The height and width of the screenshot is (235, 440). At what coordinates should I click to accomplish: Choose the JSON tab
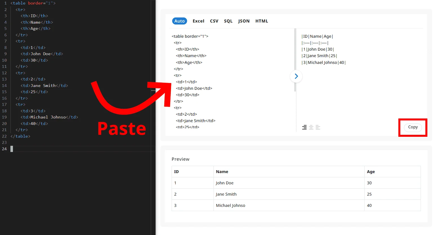[244, 21]
